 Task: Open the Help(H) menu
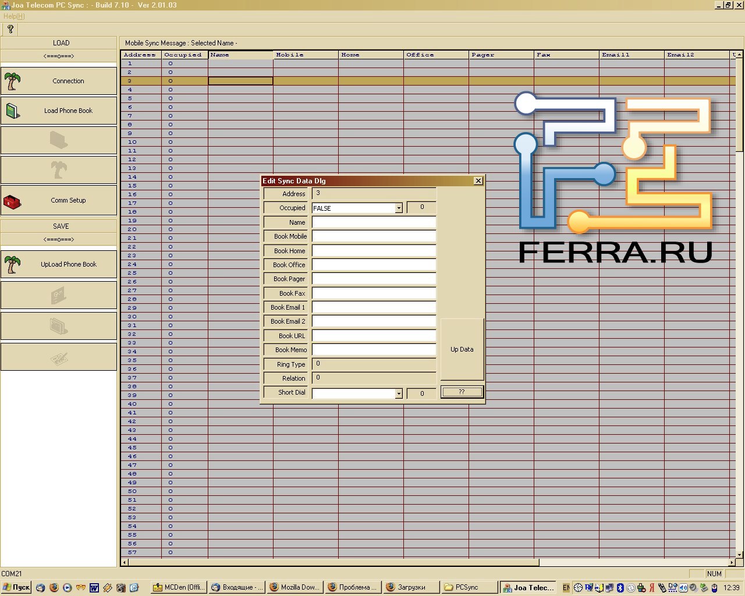(x=14, y=16)
